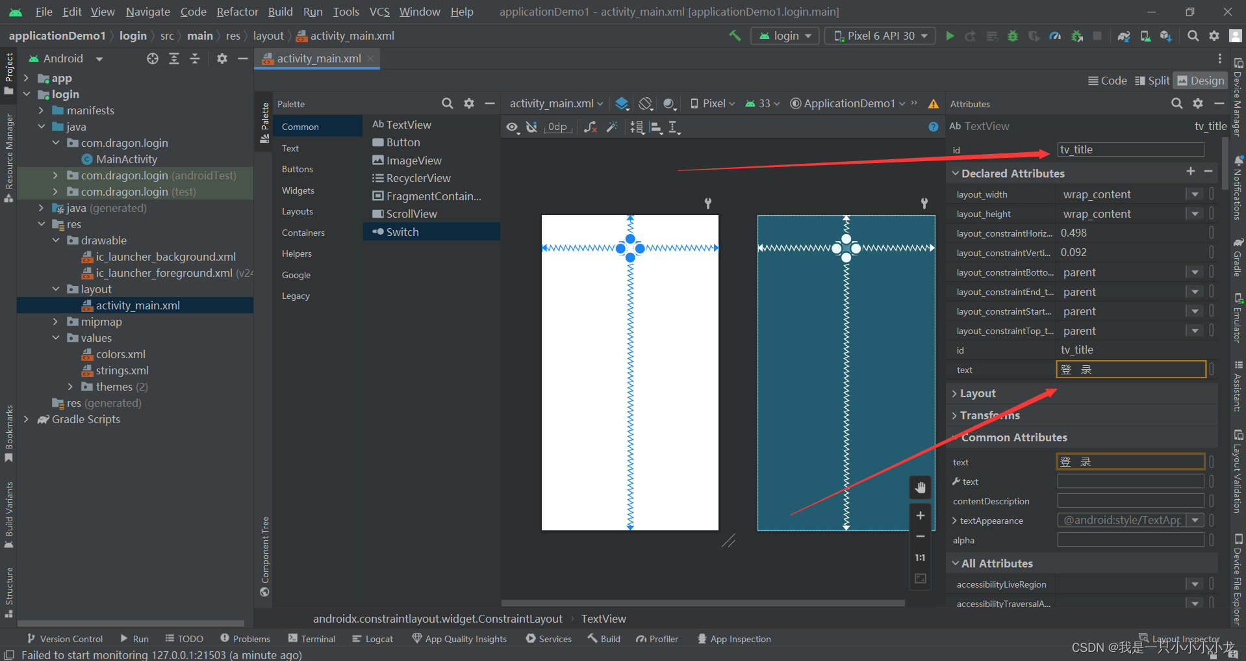Open the Profiler tool window
The height and width of the screenshot is (661, 1246).
point(657,639)
